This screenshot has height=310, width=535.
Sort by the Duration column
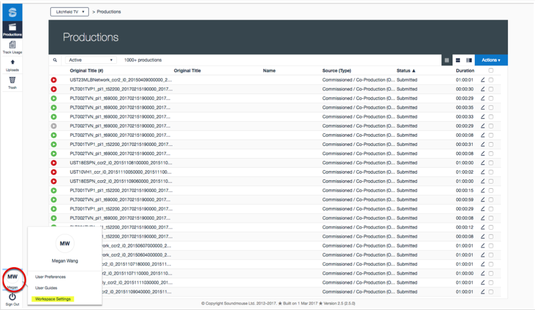click(465, 71)
